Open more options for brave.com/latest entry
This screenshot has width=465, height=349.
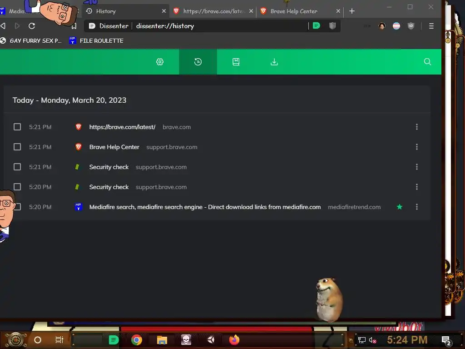click(417, 127)
